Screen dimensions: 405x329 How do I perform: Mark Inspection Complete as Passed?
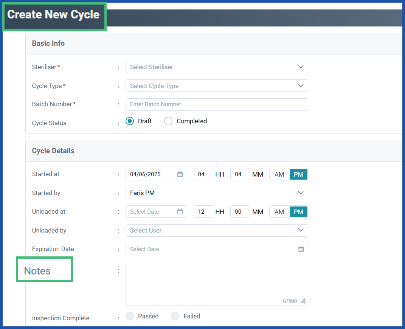(x=130, y=316)
